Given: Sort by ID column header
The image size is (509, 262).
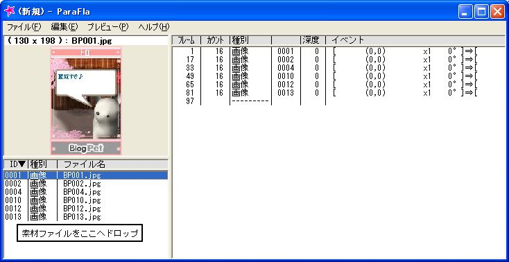Looking at the screenshot, I should [x=16, y=164].
